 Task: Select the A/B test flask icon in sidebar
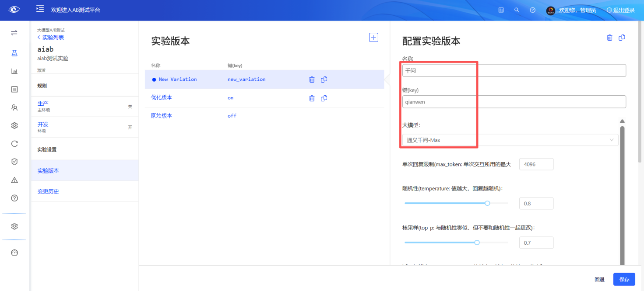click(14, 53)
